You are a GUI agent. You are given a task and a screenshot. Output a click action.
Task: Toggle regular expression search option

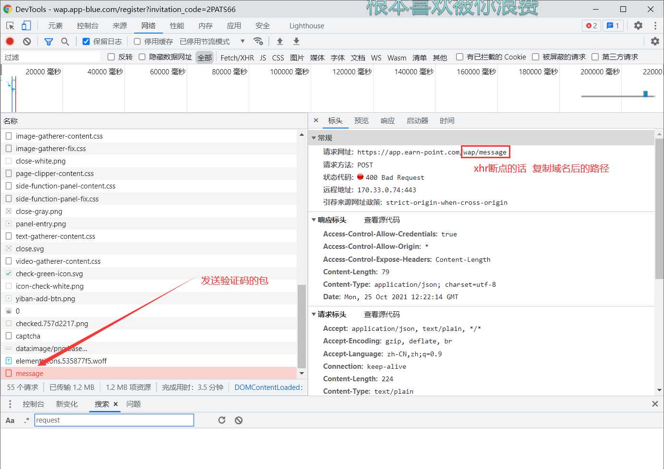tap(26, 420)
